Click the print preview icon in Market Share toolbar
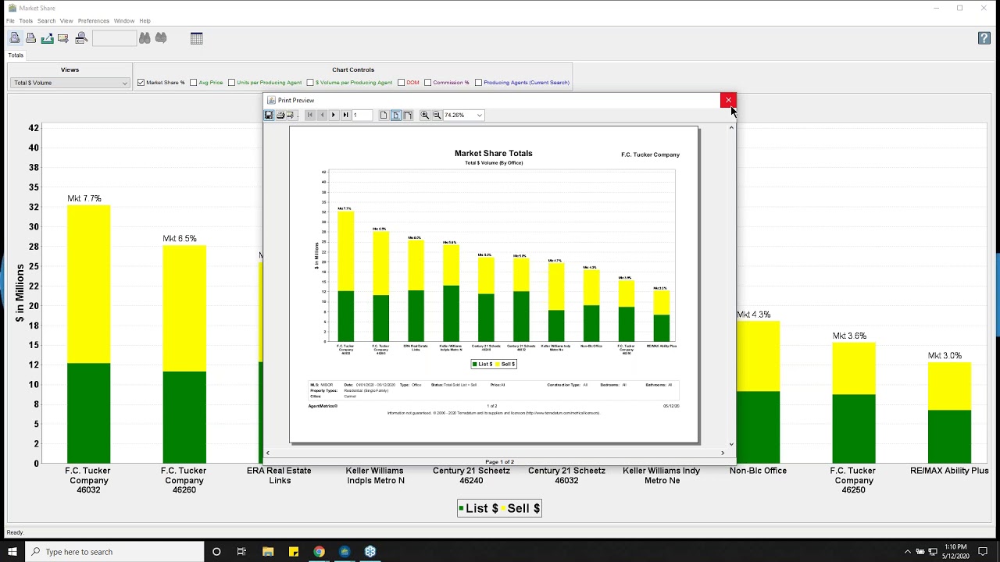Viewport: 1000px width, 562px height. pyautogui.click(x=15, y=38)
